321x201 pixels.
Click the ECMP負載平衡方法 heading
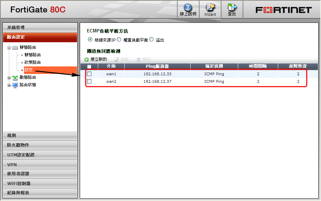coord(107,31)
